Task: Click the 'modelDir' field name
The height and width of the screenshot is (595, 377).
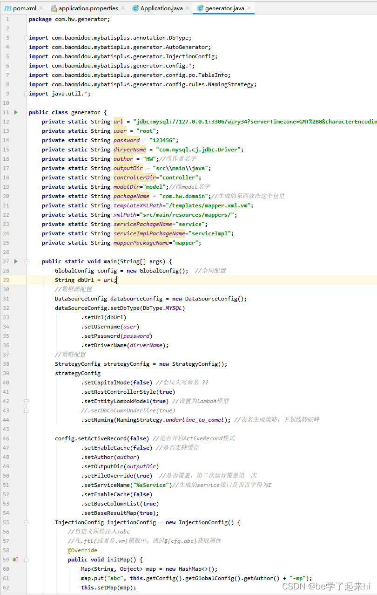Action: (x=127, y=187)
